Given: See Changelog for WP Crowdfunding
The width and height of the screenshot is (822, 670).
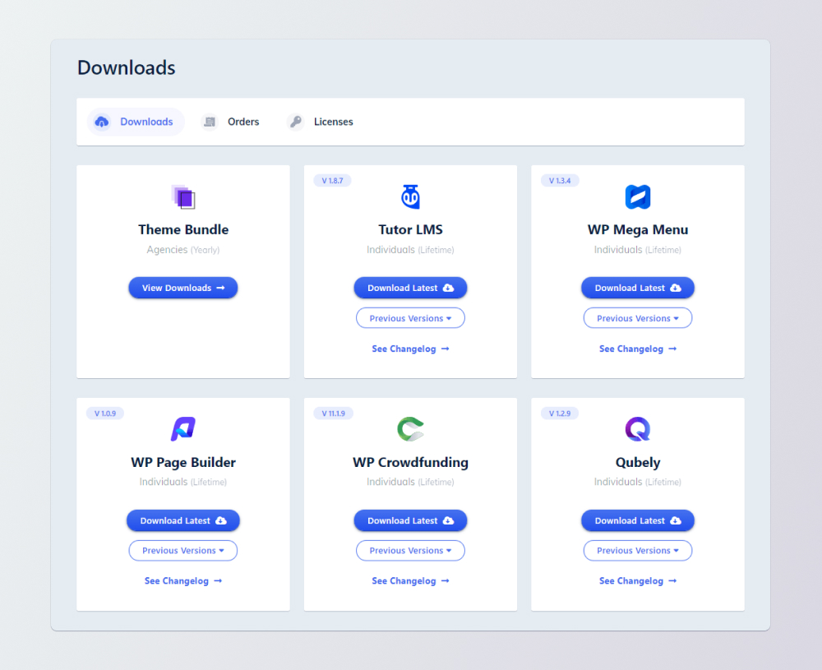Looking at the screenshot, I should pos(410,581).
